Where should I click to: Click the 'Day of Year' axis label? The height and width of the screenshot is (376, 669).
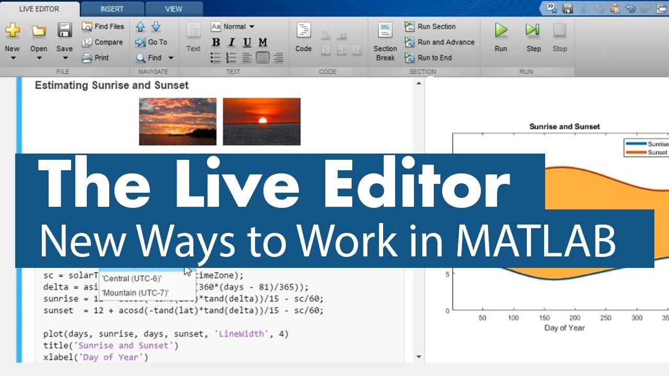click(x=564, y=328)
